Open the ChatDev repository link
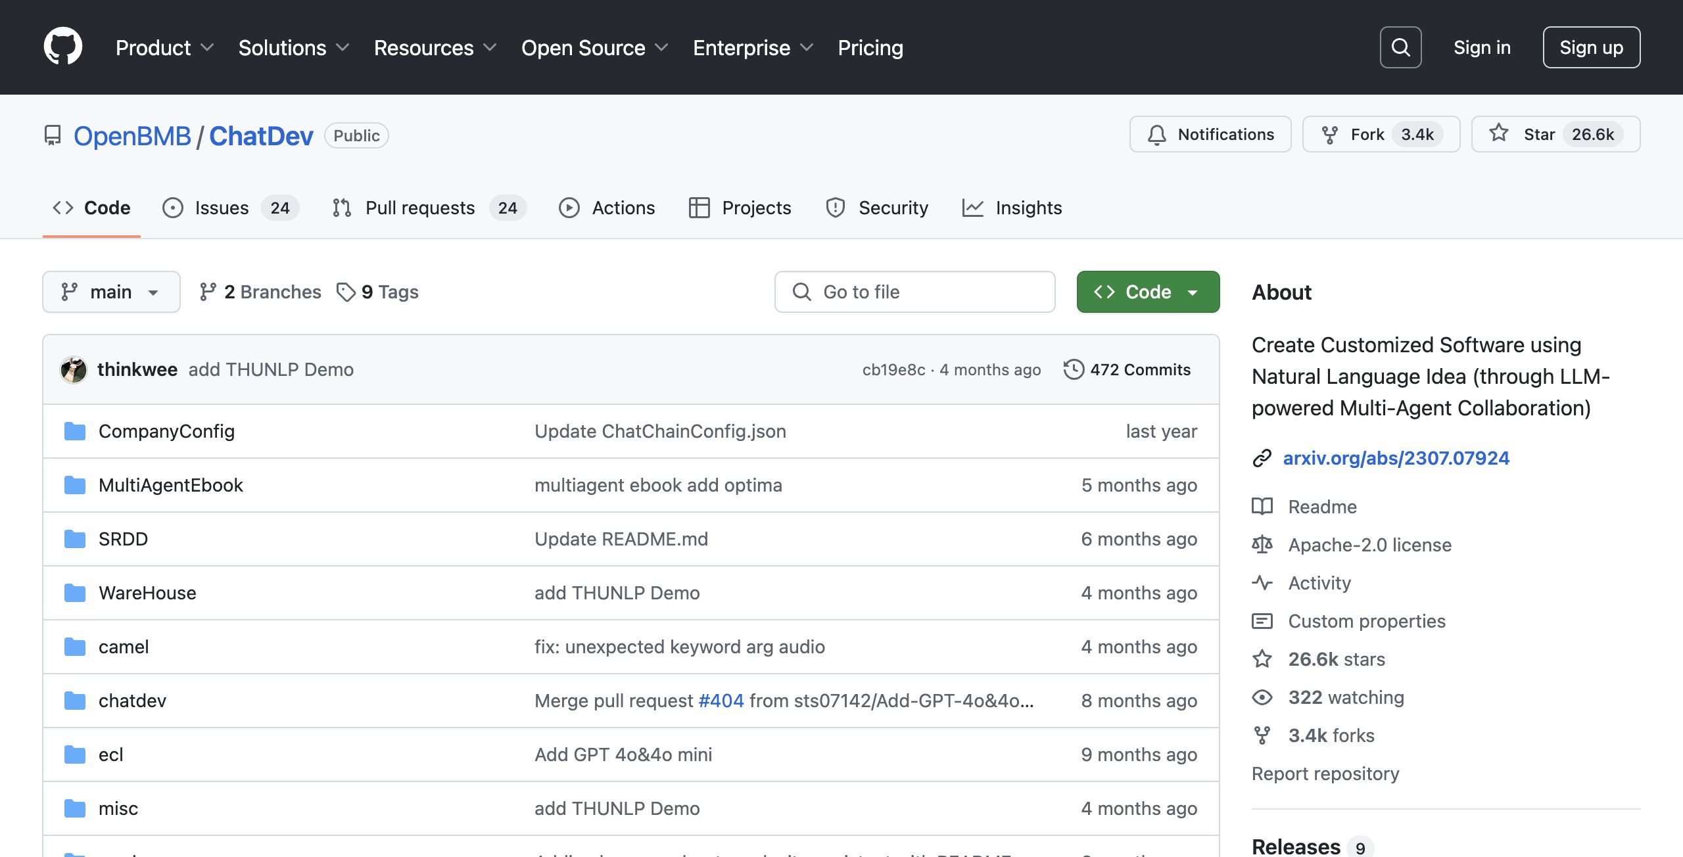This screenshot has height=857, width=1683. pos(261,136)
